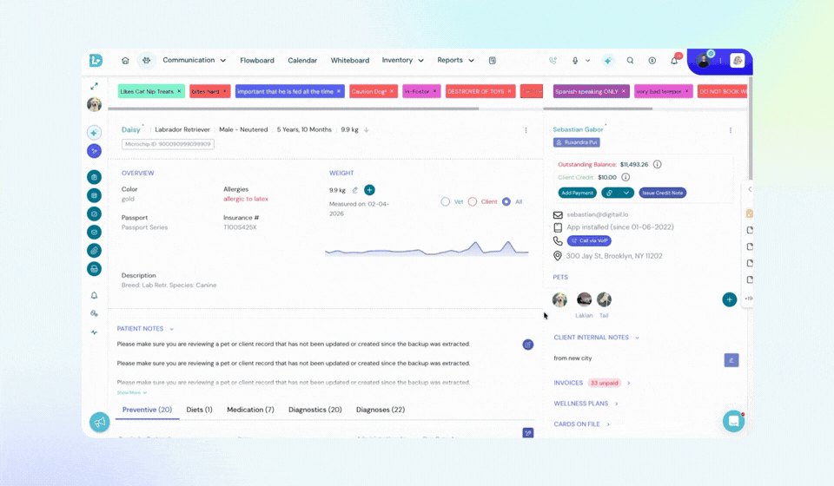Edit the client internal note
This screenshot has width=834, height=486.
[731, 359]
